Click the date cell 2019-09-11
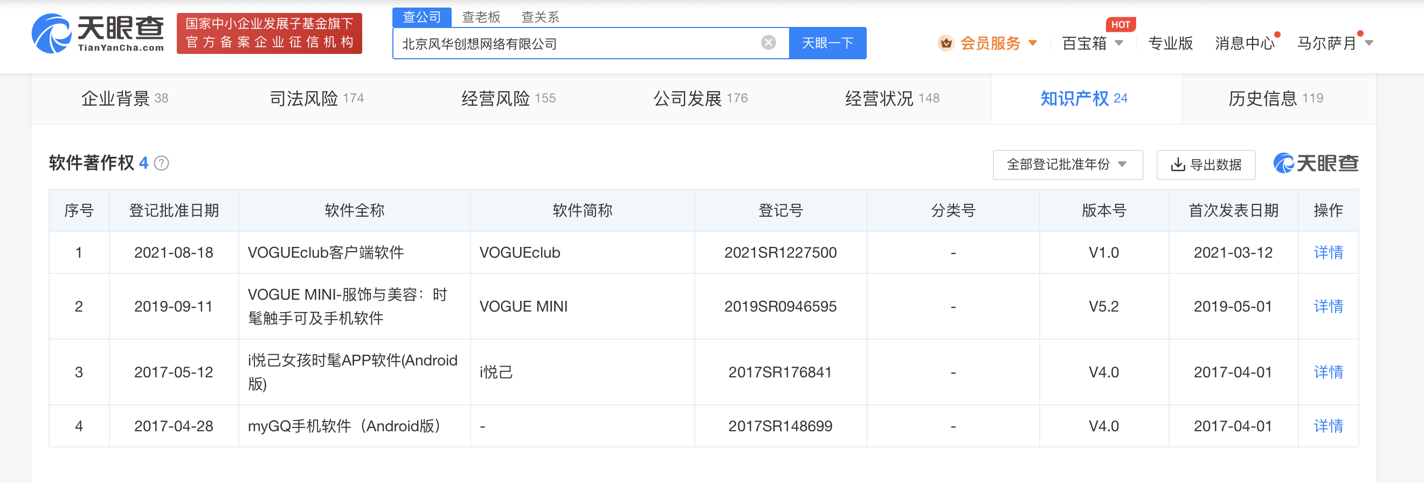 [174, 306]
